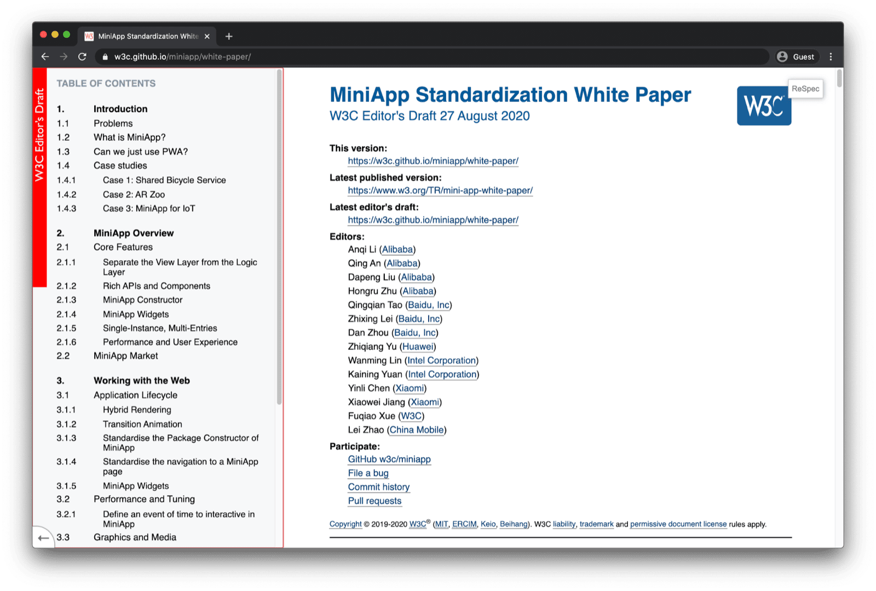Viewport: 876px width, 591px height.
Task: View site security via the padlock icon
Action: point(105,56)
